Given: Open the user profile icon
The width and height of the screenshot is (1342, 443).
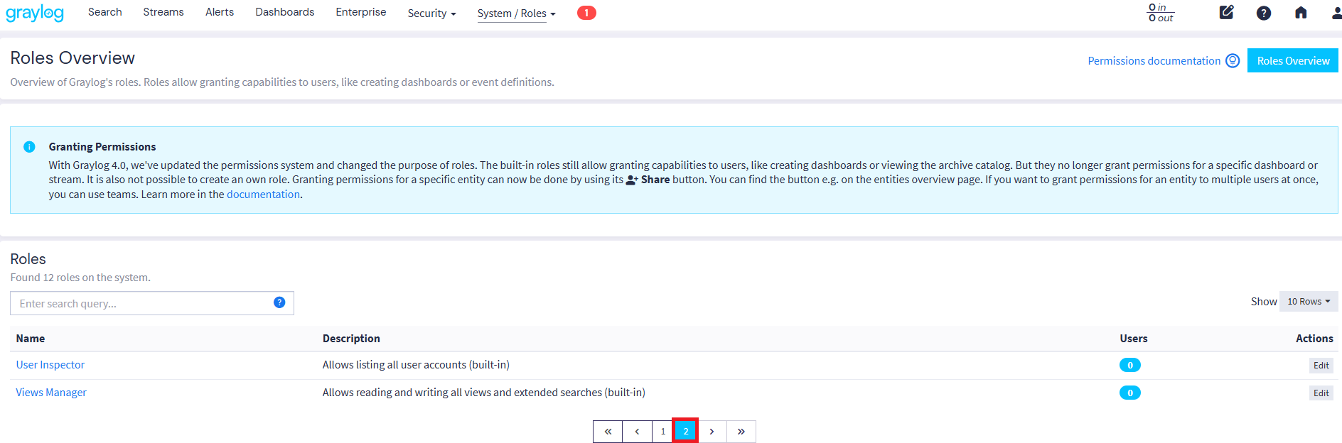Looking at the screenshot, I should coord(1336,13).
